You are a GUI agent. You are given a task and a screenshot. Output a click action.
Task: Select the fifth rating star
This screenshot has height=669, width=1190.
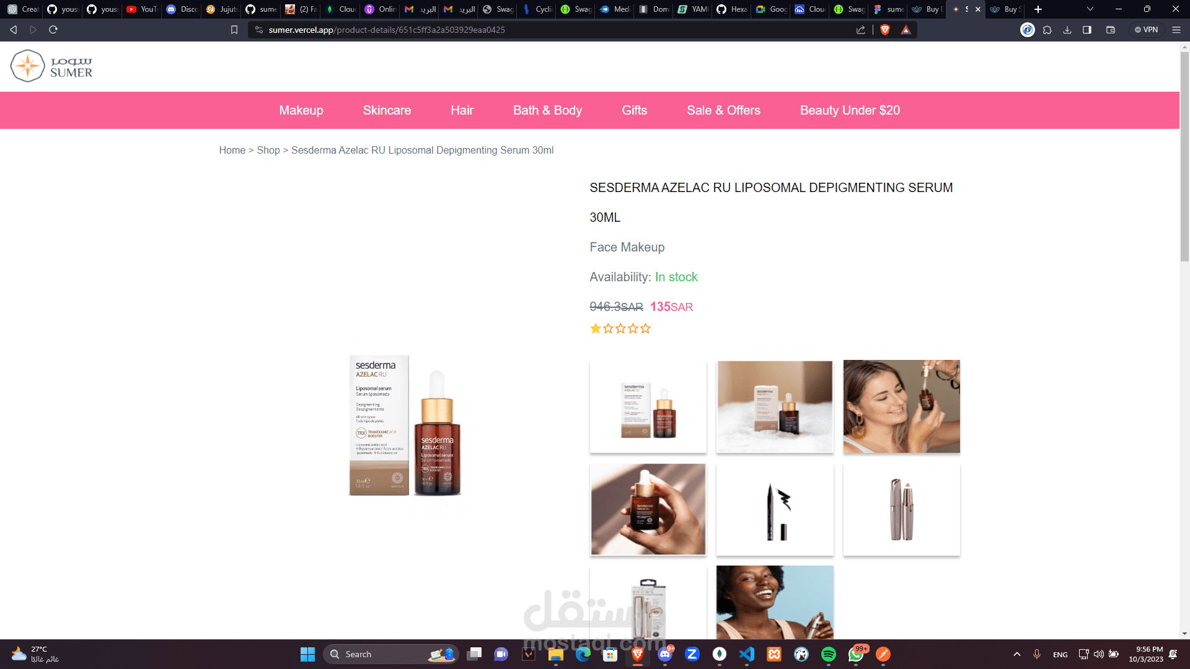point(645,329)
